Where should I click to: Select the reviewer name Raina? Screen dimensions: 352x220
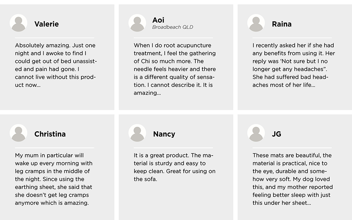282,24
